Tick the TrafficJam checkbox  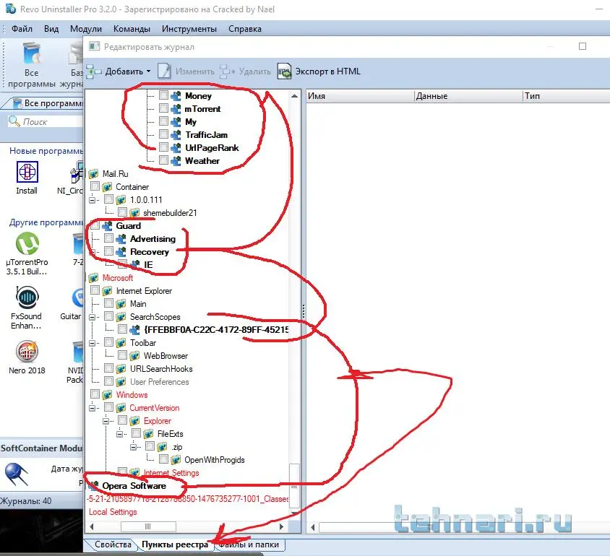click(x=164, y=134)
